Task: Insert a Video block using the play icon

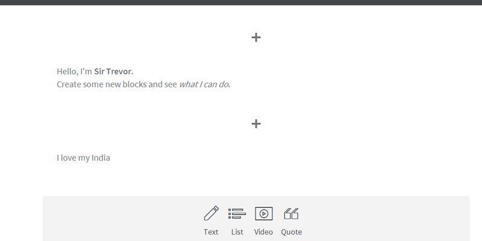Action: coord(263,213)
